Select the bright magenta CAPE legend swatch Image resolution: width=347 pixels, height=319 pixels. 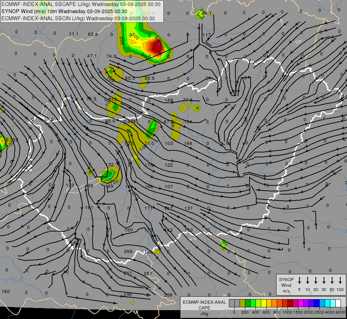coord(301,303)
